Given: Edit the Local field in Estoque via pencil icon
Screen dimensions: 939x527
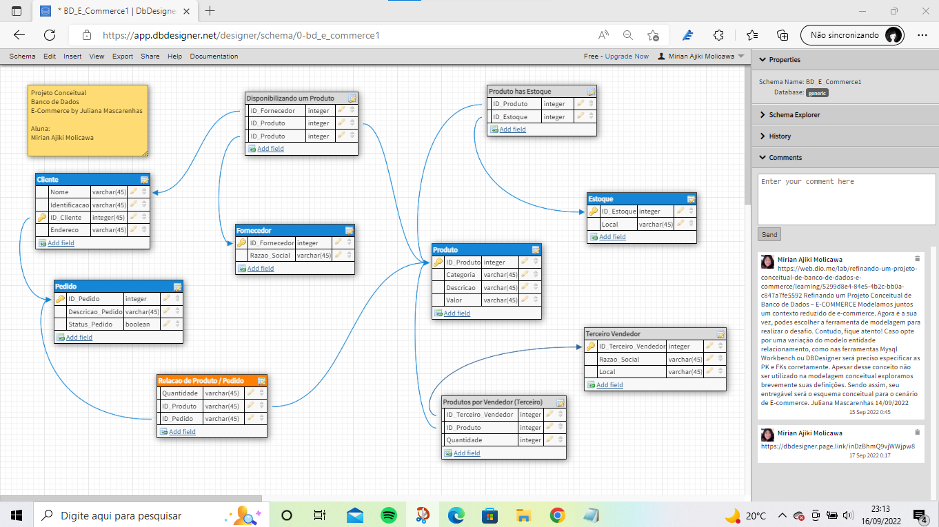Looking at the screenshot, I should click(x=682, y=224).
